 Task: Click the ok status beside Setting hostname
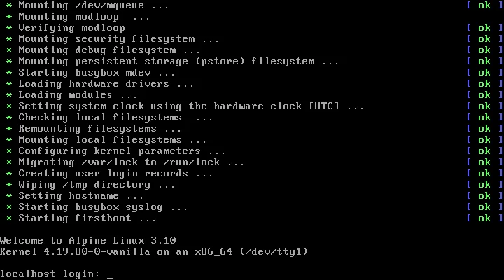click(484, 196)
